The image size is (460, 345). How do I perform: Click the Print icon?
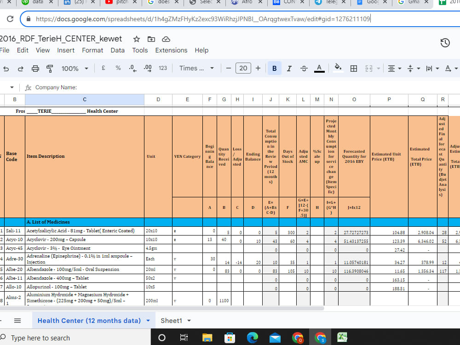tap(35, 68)
